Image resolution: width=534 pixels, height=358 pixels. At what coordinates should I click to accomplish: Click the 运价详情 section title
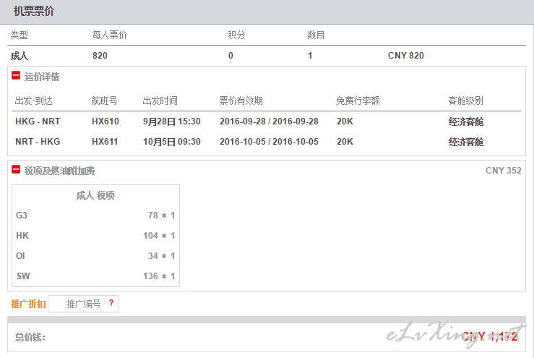pos(41,77)
